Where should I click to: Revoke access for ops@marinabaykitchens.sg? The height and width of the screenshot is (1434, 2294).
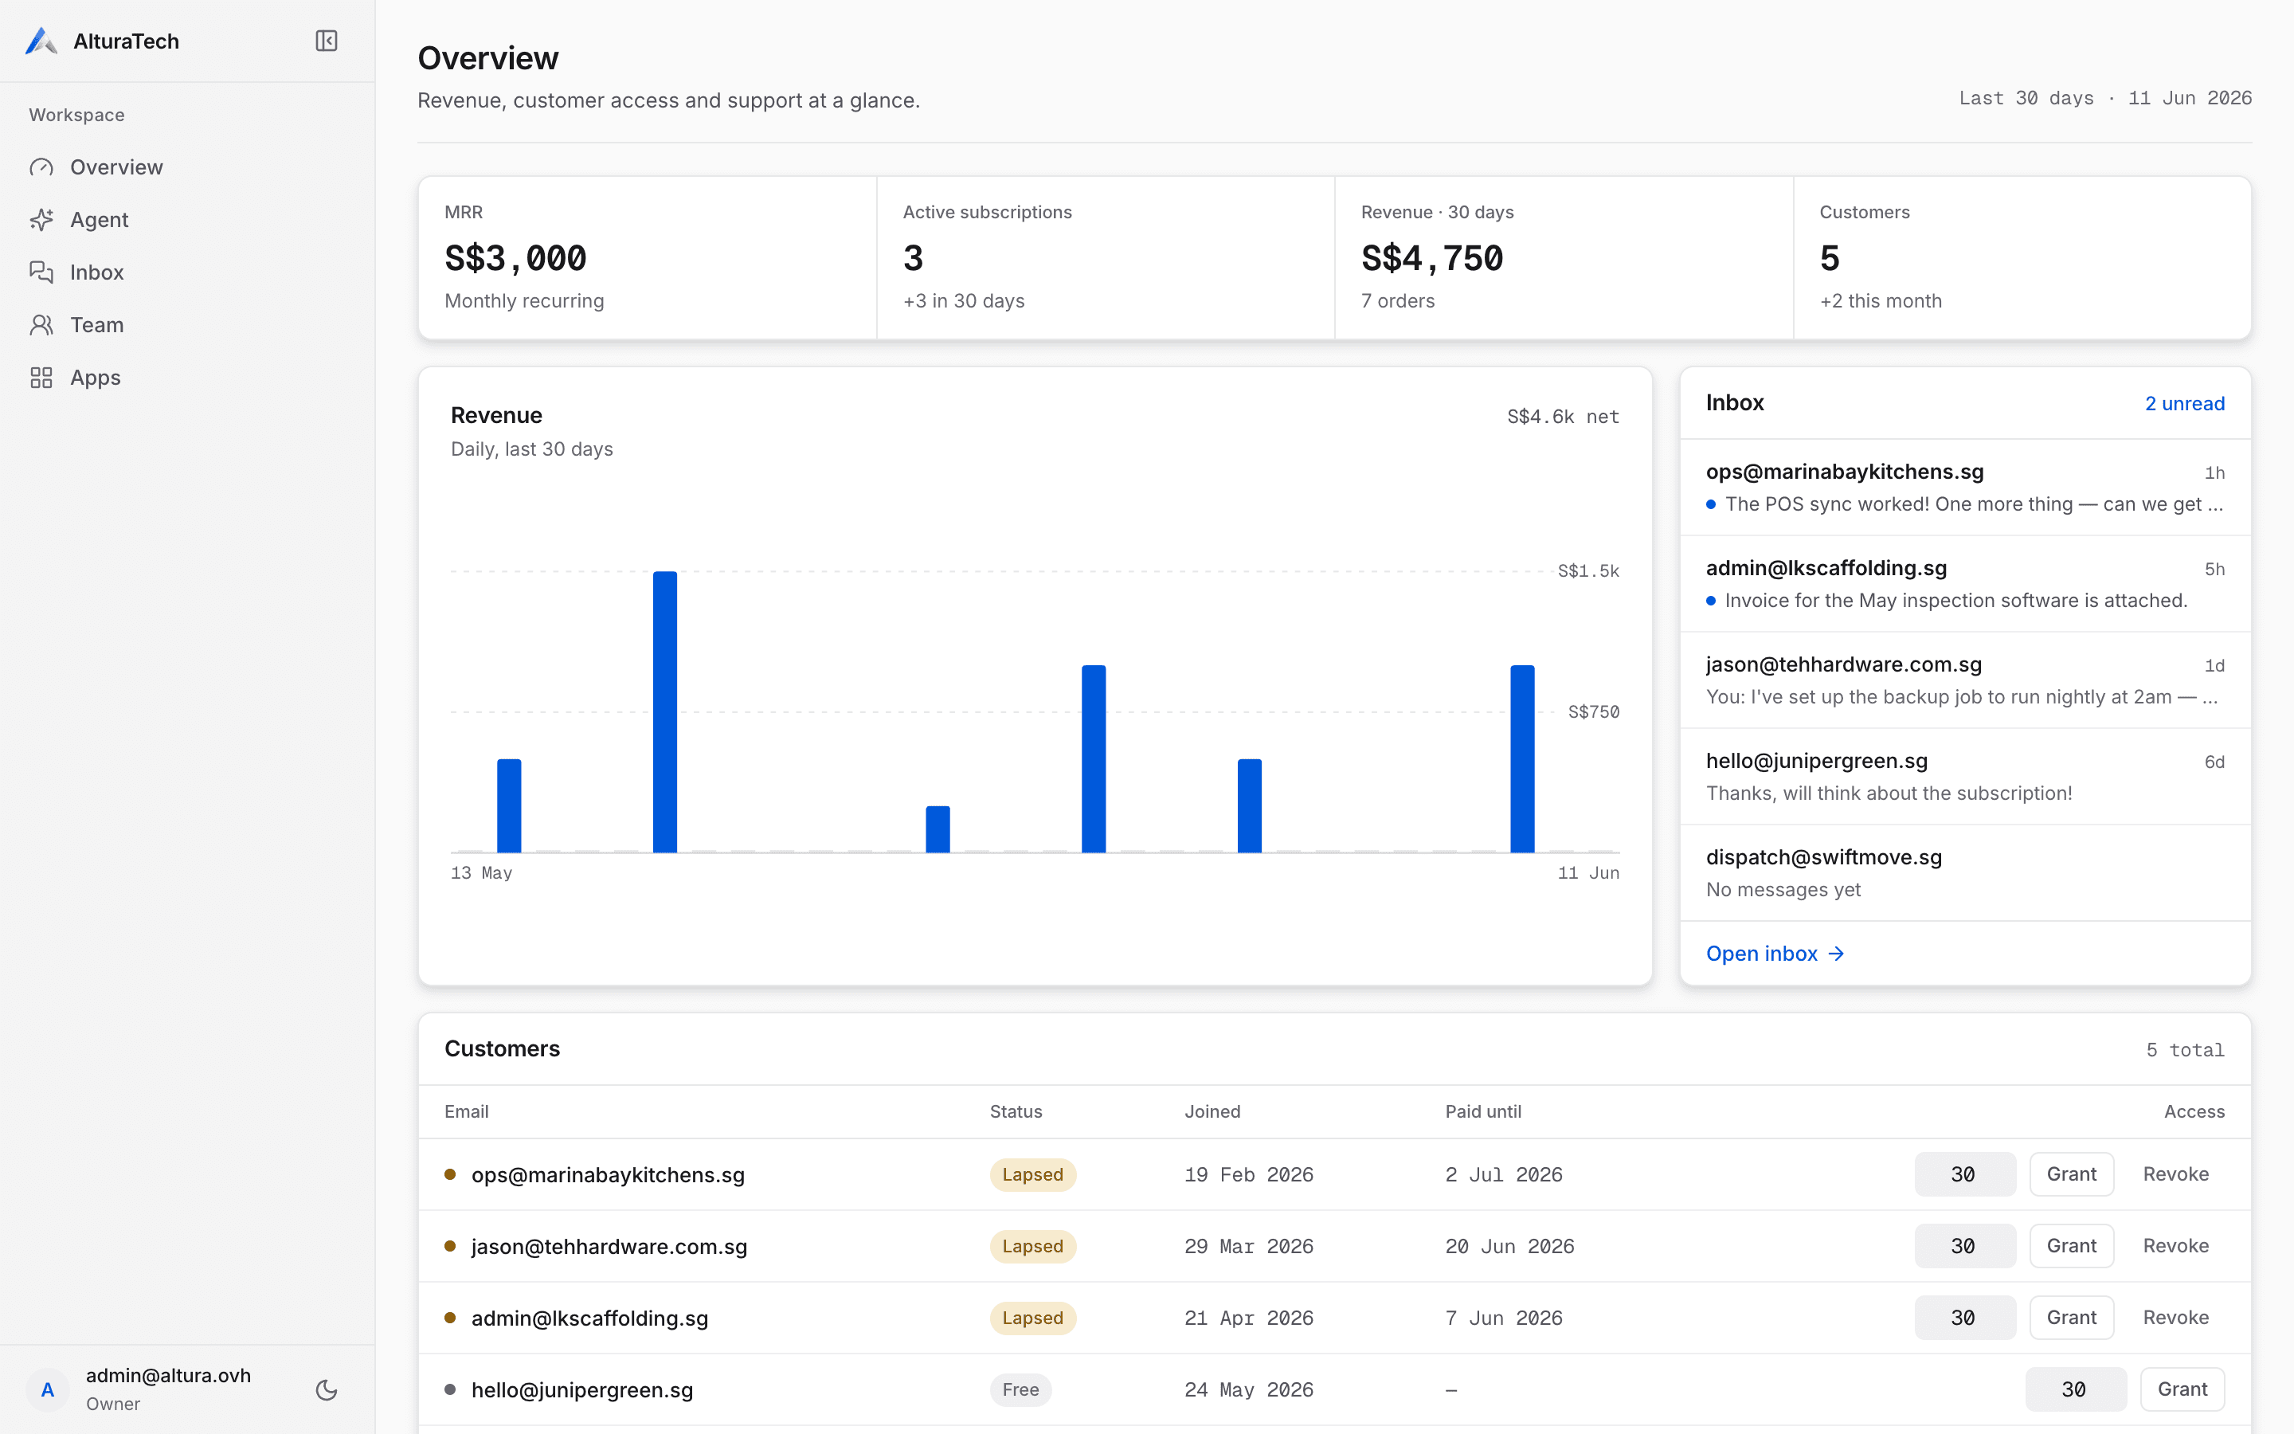tap(2175, 1174)
